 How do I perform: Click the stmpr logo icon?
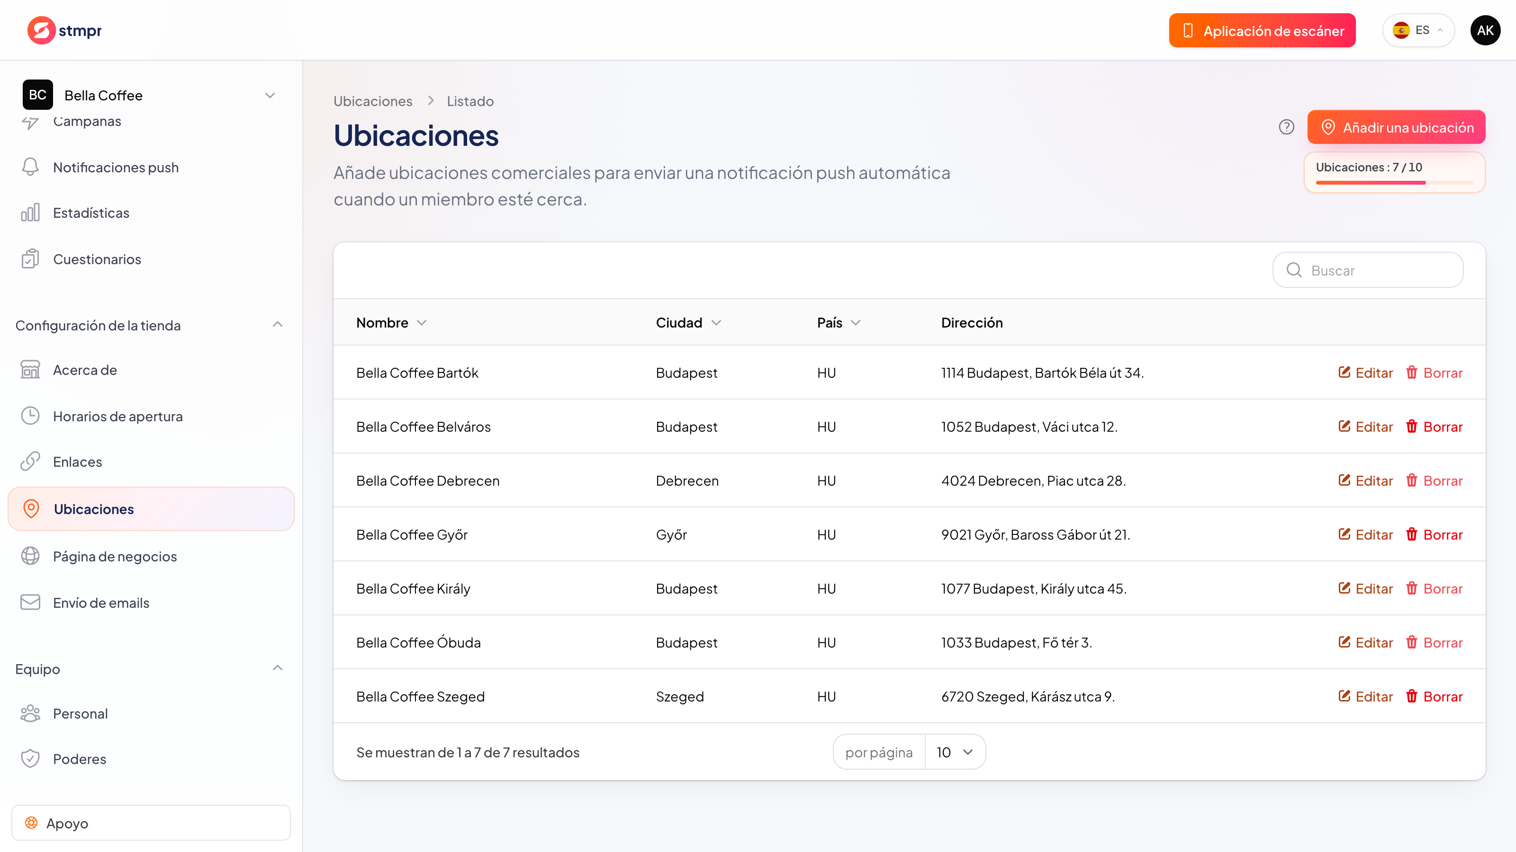(41, 30)
